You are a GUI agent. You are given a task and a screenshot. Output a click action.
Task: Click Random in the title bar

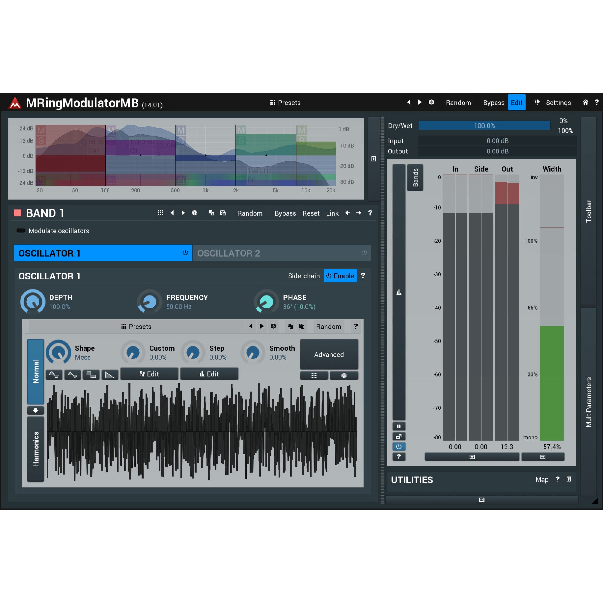click(x=458, y=103)
